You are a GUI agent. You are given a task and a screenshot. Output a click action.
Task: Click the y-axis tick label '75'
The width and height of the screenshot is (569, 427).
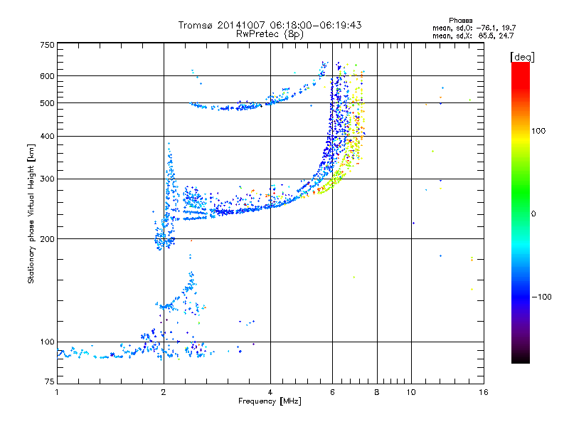[50, 381]
